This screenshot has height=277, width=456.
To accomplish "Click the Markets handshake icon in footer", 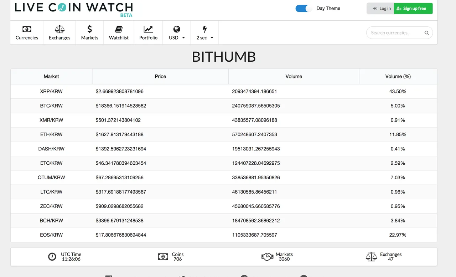I will coord(267,257).
